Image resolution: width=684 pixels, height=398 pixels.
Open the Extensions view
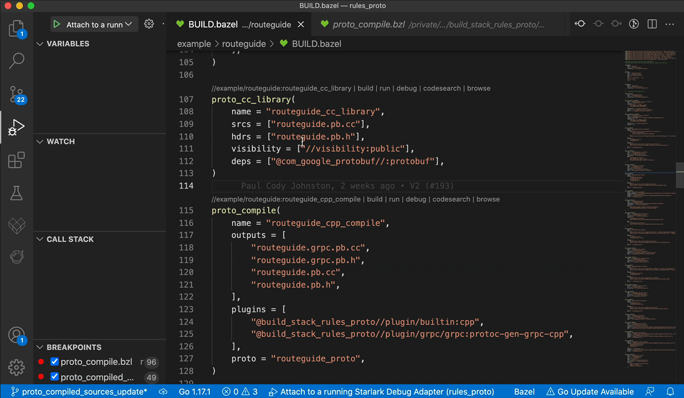pos(17,160)
